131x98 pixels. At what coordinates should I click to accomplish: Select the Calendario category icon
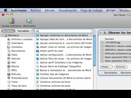(x=9, y=43)
